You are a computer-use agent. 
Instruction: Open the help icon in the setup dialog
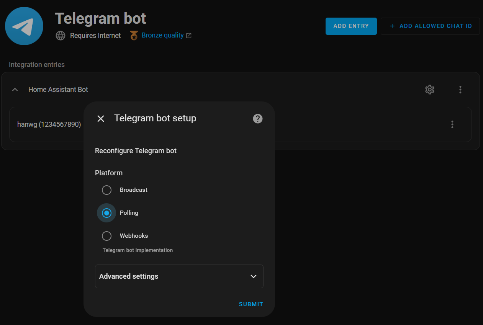[x=258, y=119]
